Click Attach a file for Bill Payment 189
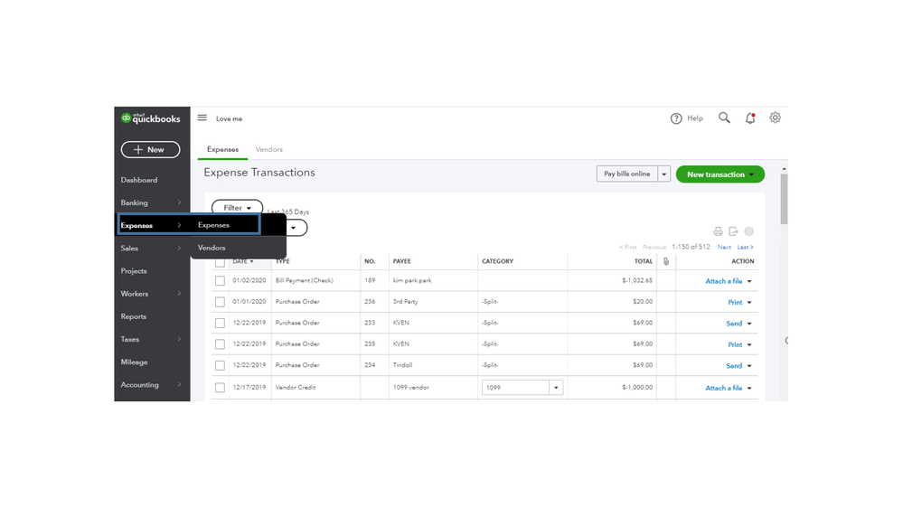The height and width of the screenshot is (508, 903). click(x=724, y=282)
